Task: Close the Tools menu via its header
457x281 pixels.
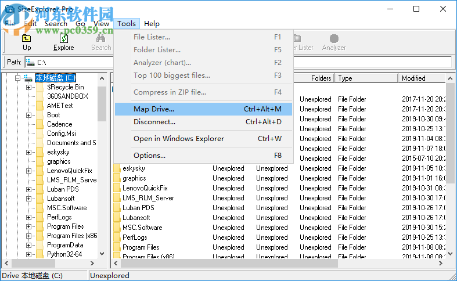Action: 127,24
